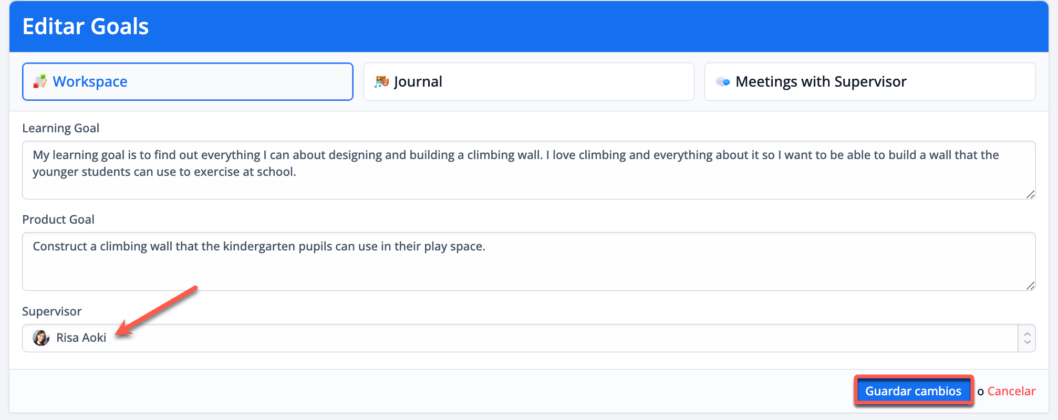Expand the Supervisor select box
The width and height of the screenshot is (1058, 420).
[x=525, y=338]
